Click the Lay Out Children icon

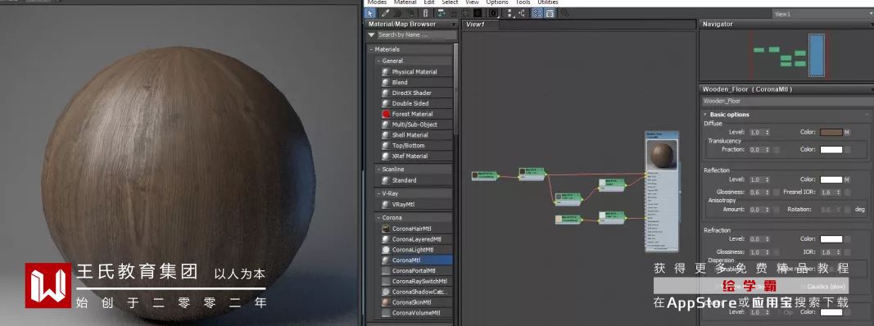coord(521,13)
